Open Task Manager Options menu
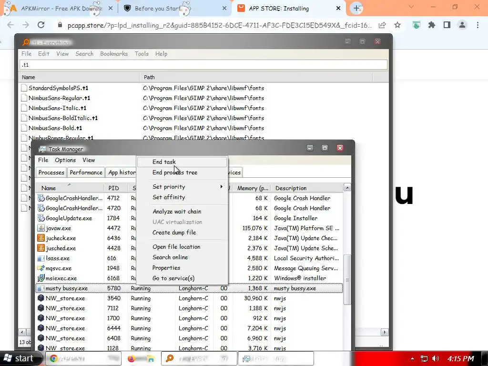Viewport: 488px width, 366px height. pos(65,160)
